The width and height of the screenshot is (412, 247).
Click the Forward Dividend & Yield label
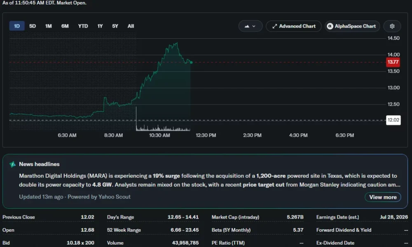(344, 230)
